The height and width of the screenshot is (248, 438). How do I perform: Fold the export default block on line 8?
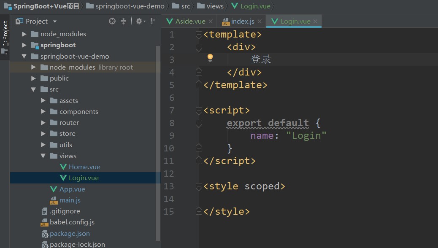(199, 123)
